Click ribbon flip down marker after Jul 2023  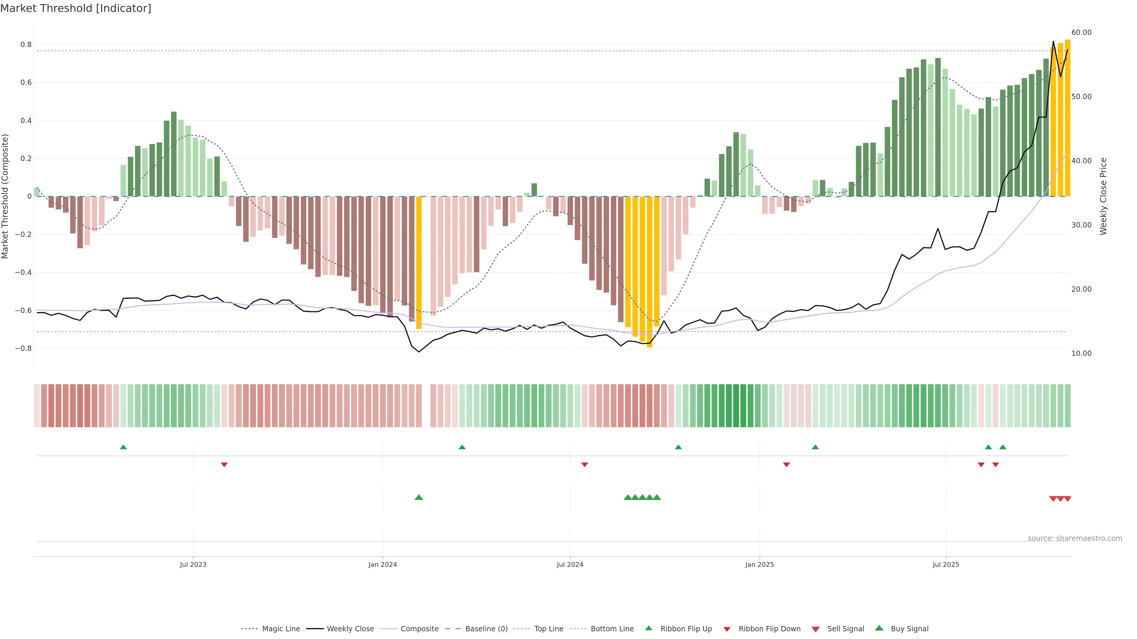click(x=224, y=464)
